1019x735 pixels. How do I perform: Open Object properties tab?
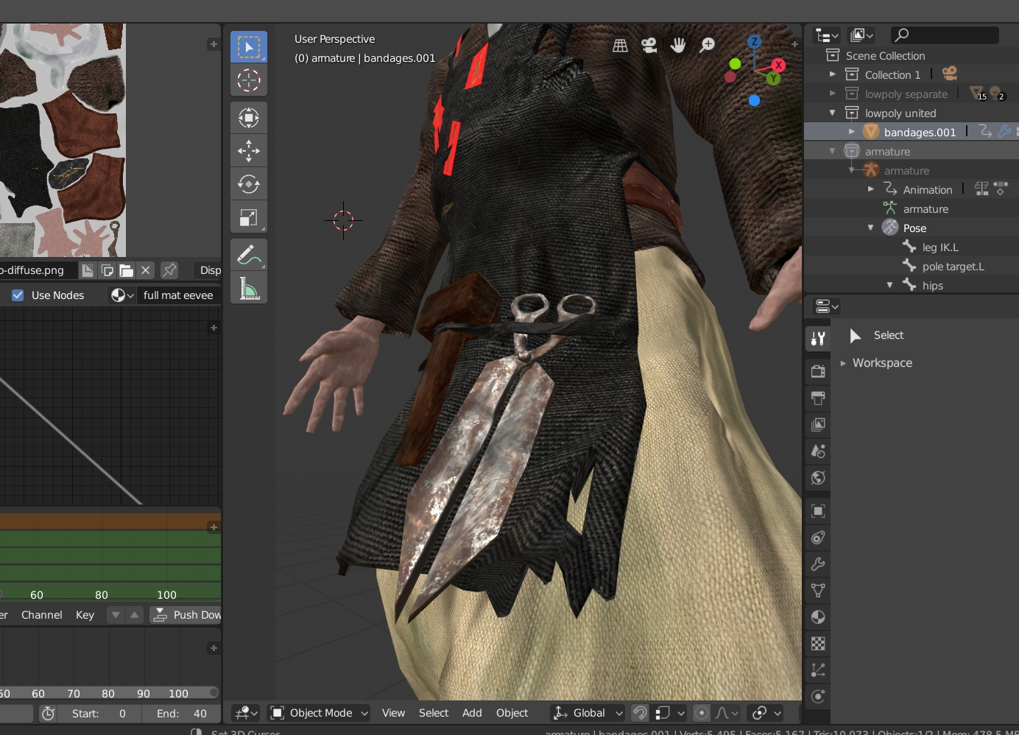pos(818,511)
